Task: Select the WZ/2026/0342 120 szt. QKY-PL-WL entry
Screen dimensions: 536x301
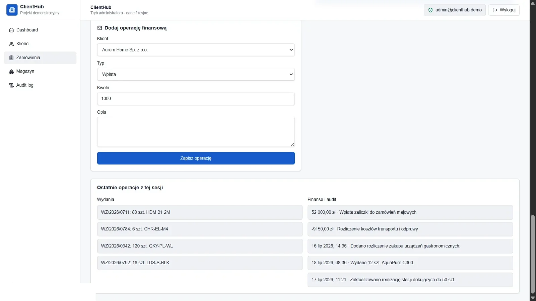Action: pos(200,246)
